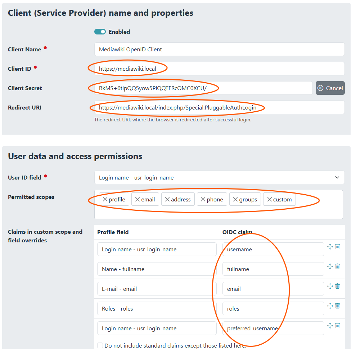
Task: Delete the preferred_username claim row
Action: pos(337,326)
